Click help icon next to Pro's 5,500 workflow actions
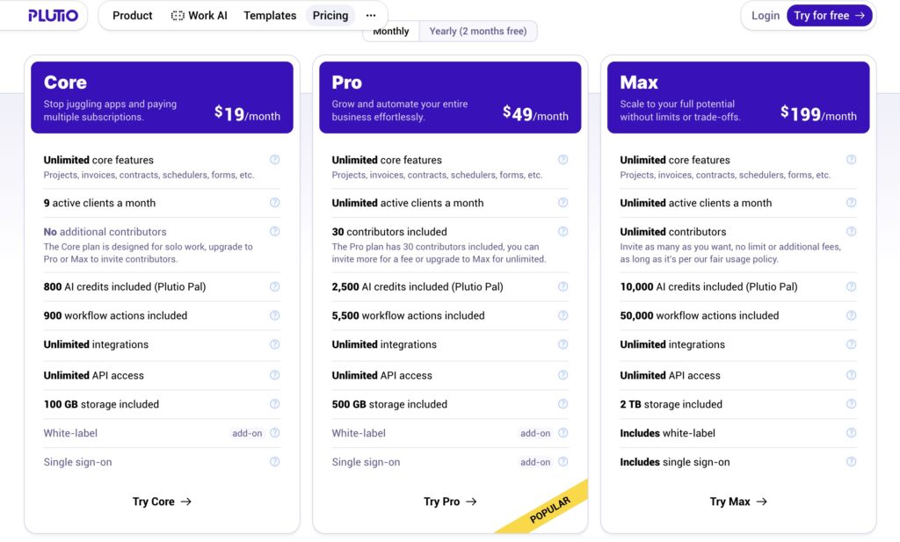 pyautogui.click(x=562, y=315)
